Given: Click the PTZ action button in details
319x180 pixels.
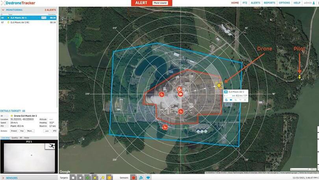Looking at the screenshot, I should click(55, 131).
